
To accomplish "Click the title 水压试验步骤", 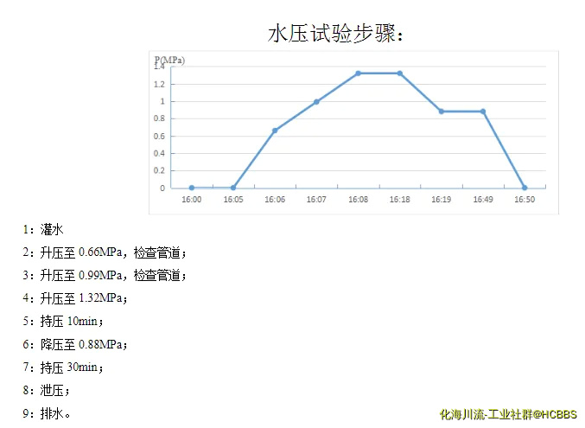I will [336, 34].
